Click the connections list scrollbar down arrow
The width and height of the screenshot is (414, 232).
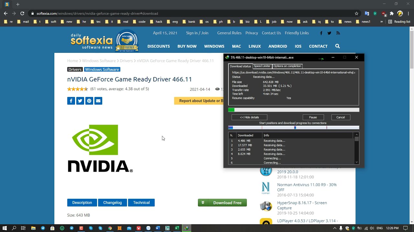(x=357, y=162)
